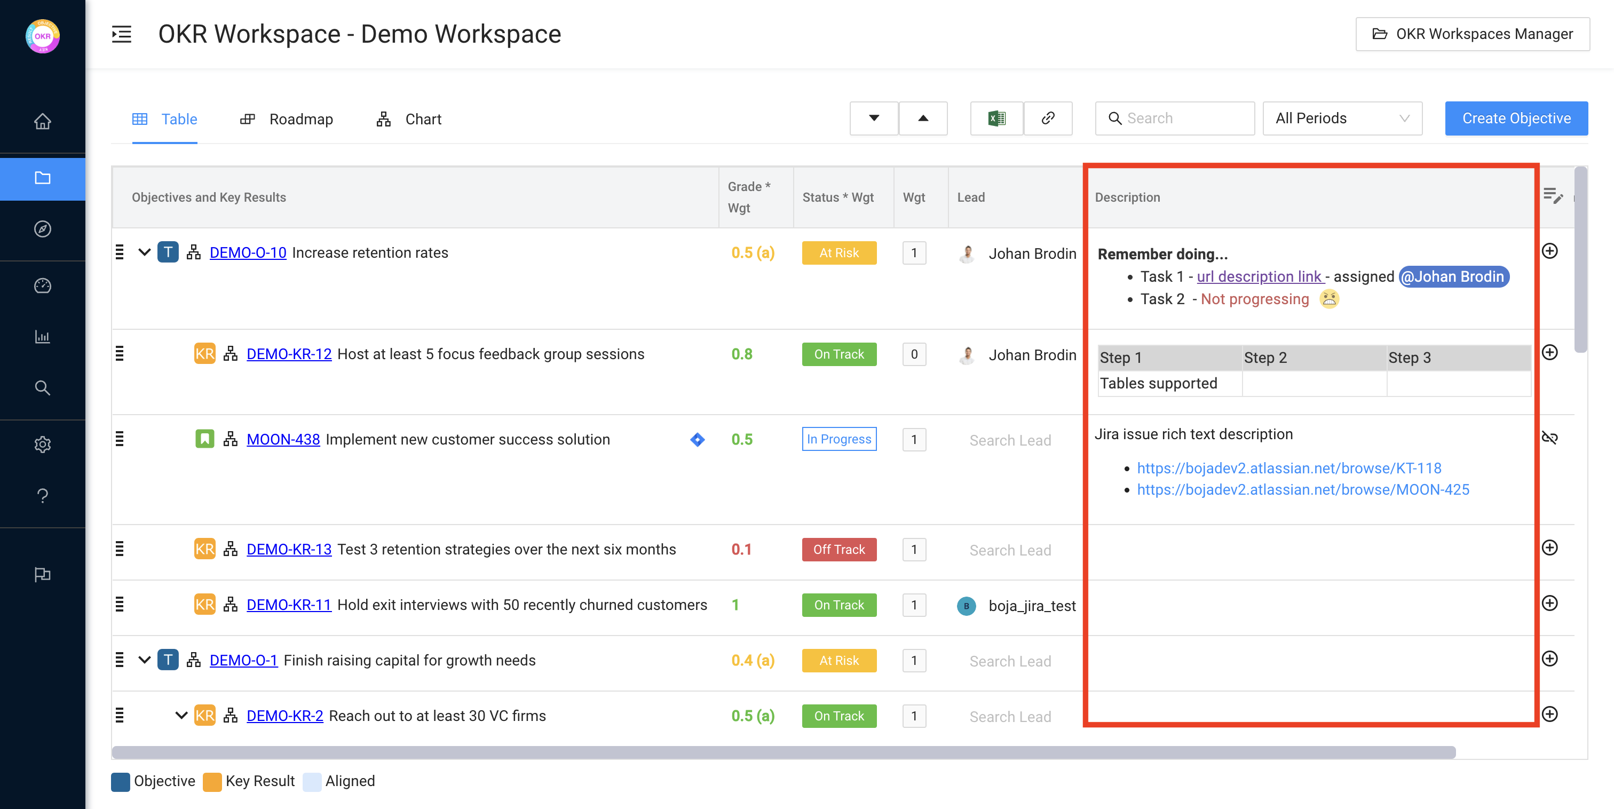Click the copy link icon button
Viewport: 1614px width, 809px height.
[1048, 118]
